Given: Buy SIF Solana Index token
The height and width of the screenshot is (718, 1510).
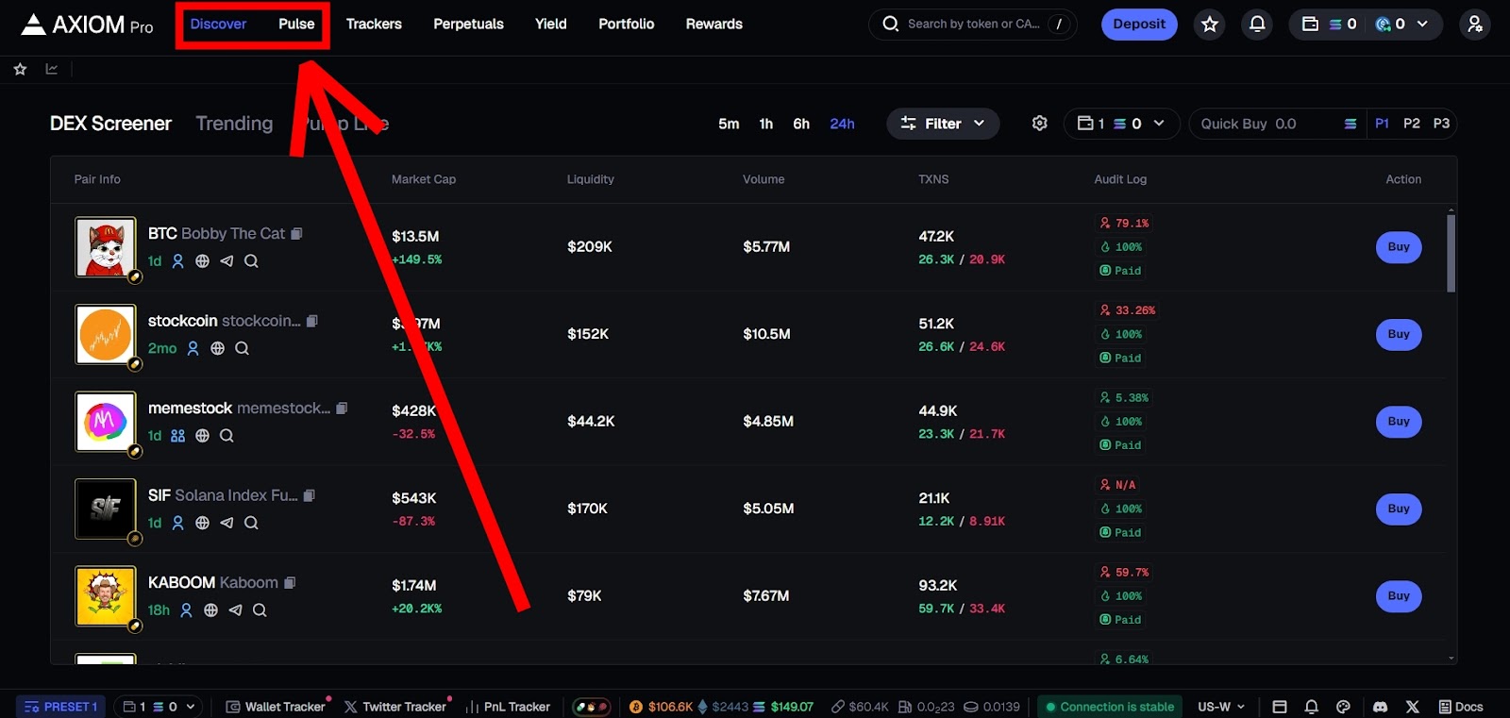Looking at the screenshot, I should click(1399, 509).
